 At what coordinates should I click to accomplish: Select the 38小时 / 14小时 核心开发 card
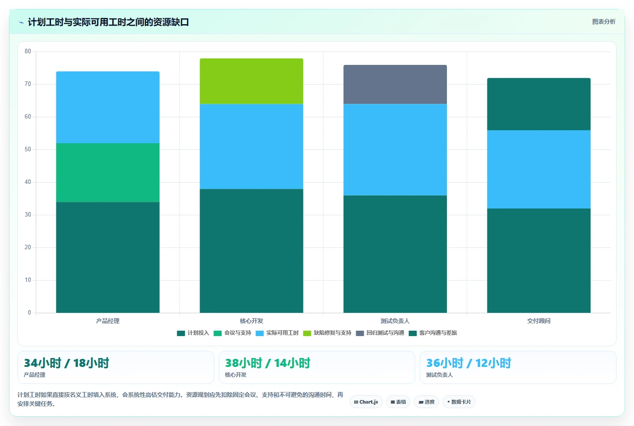click(x=317, y=367)
